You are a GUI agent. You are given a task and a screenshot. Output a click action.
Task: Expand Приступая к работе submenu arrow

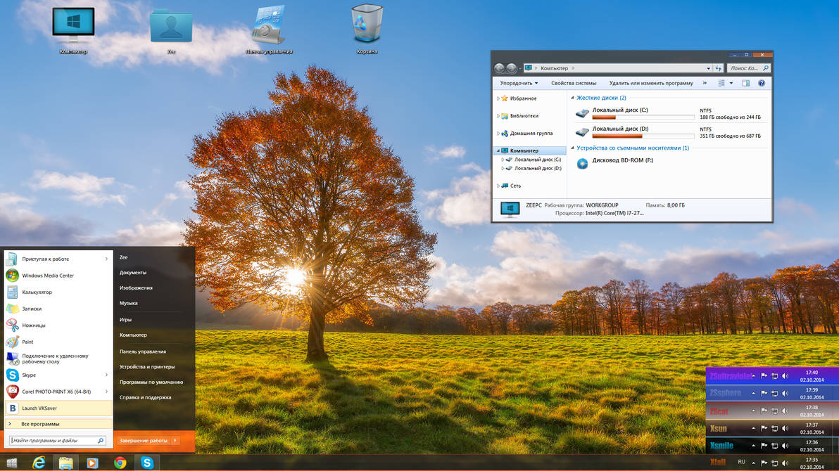click(106, 259)
